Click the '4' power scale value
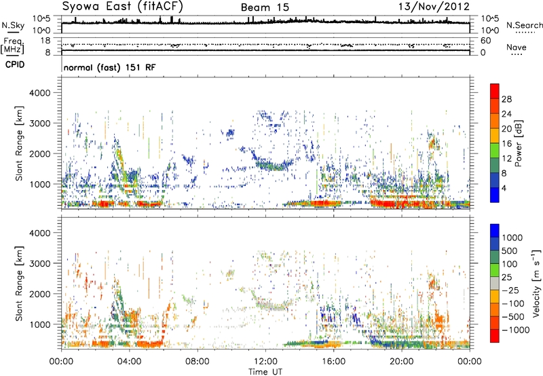 [504, 188]
